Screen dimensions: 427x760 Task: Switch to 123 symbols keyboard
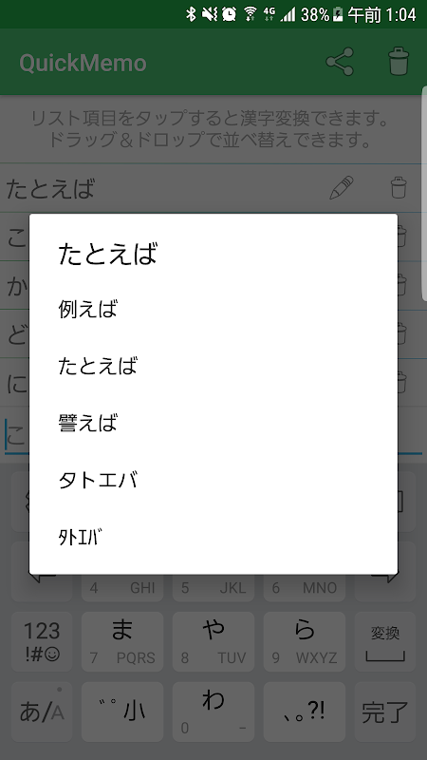click(x=42, y=641)
